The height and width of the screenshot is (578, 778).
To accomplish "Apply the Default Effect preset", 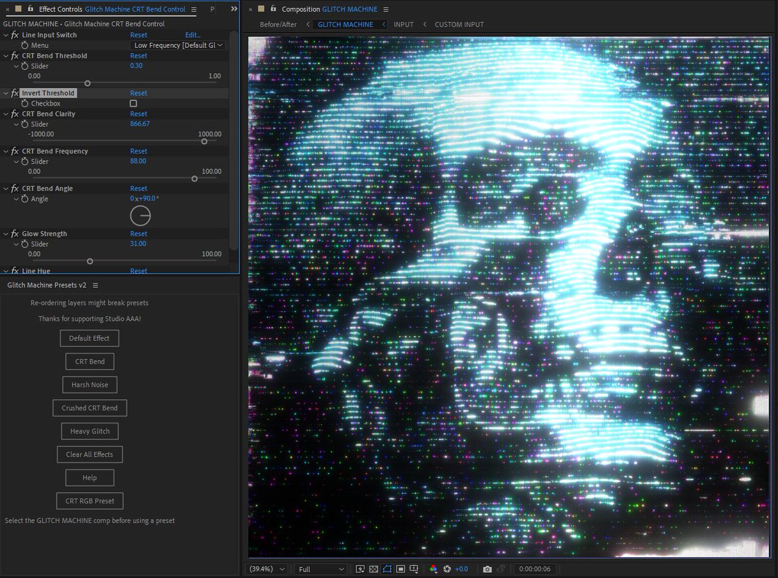I will 89,338.
